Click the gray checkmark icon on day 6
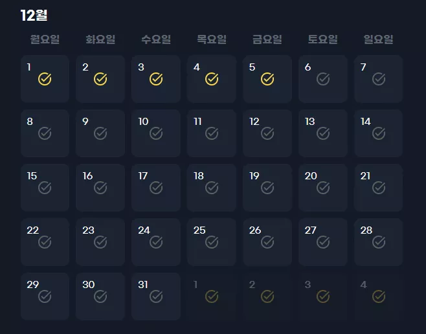 [323, 79]
